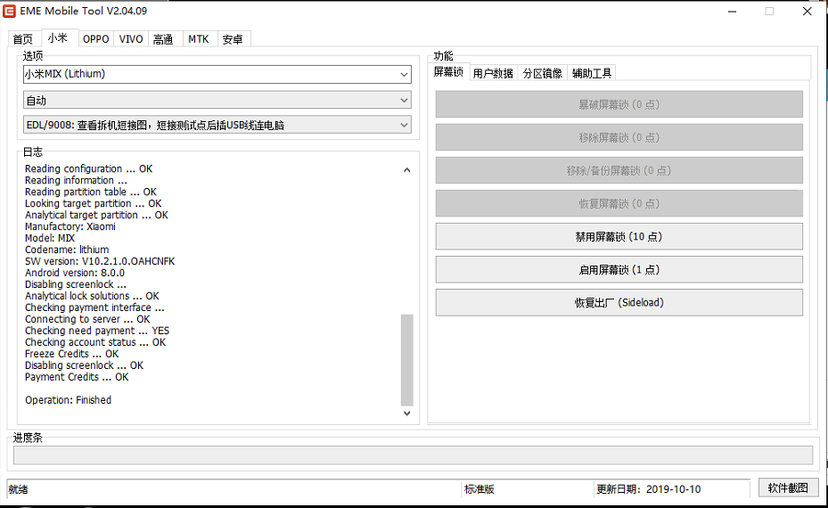Open the 安卓 tab
Viewport: 828px width, 508px height.
[x=233, y=39]
